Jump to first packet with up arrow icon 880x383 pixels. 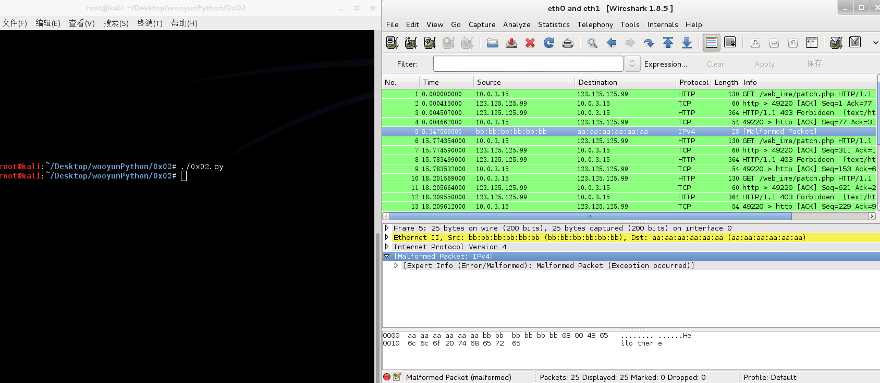[668, 43]
